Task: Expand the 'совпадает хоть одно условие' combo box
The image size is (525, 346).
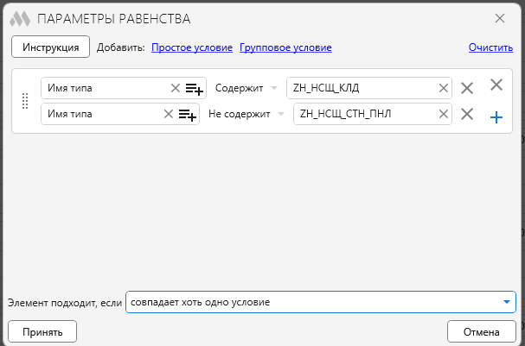Action: [x=321, y=302]
